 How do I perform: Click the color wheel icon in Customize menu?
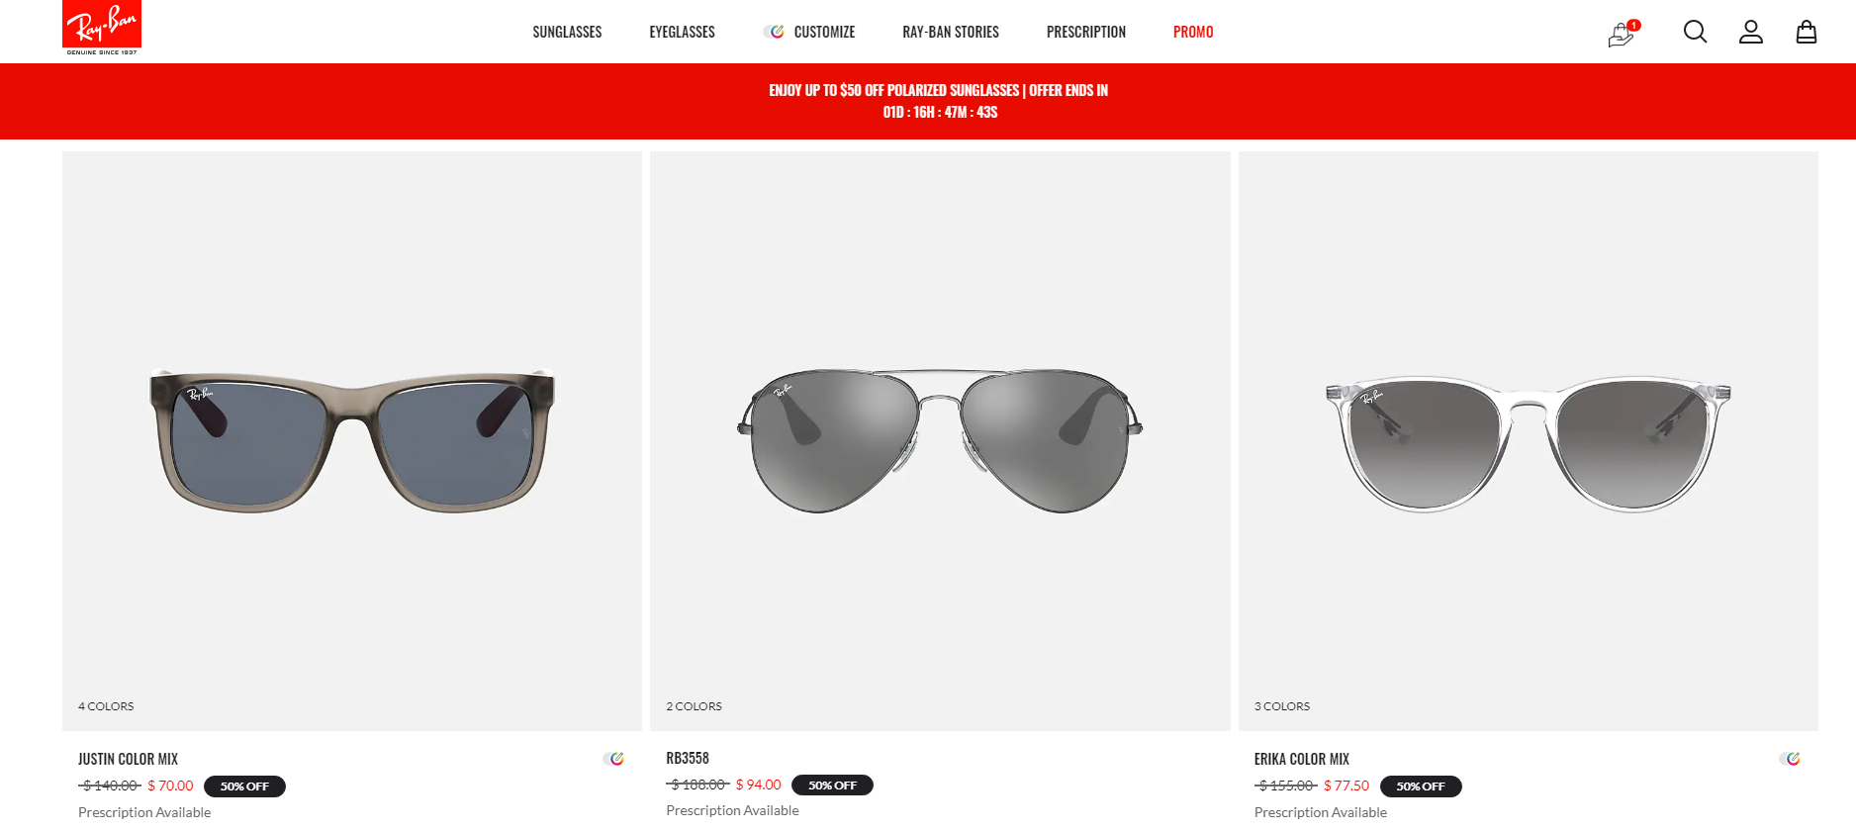click(774, 32)
